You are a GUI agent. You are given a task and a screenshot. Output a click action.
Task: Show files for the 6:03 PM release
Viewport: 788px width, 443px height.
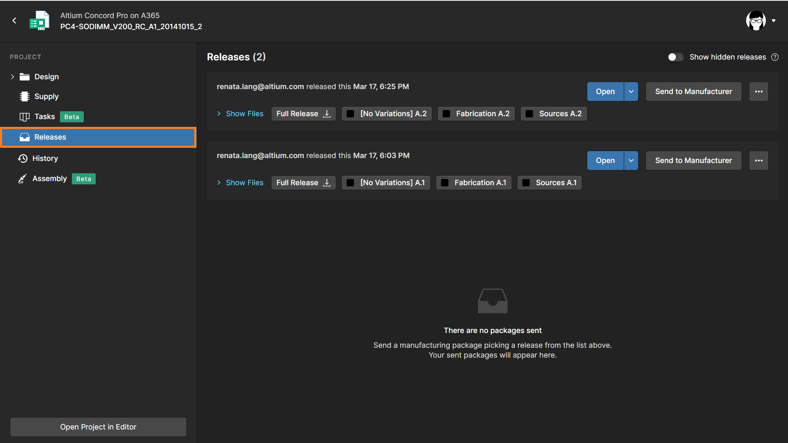click(x=245, y=183)
